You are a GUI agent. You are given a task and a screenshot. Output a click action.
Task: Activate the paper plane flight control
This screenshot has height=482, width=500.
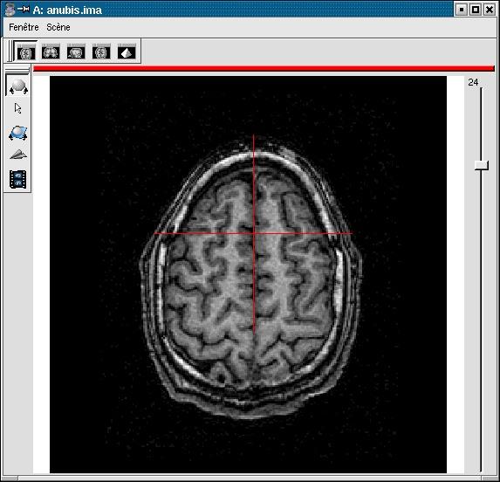point(18,155)
